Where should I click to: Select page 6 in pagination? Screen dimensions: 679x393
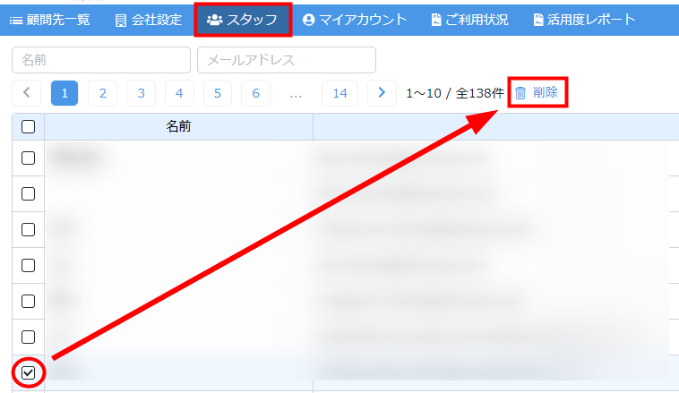coord(255,93)
